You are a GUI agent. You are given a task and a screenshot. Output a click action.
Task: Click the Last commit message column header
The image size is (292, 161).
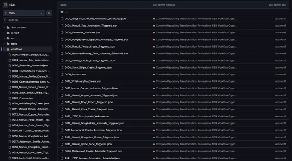click(164, 5)
